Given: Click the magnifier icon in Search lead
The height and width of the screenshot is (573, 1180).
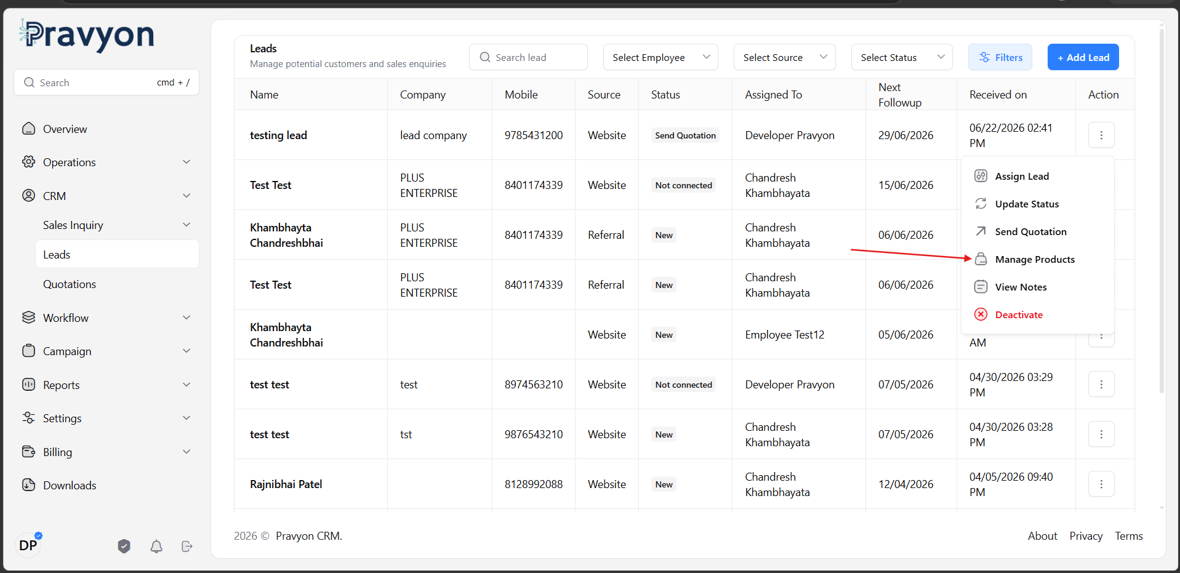Looking at the screenshot, I should [485, 57].
